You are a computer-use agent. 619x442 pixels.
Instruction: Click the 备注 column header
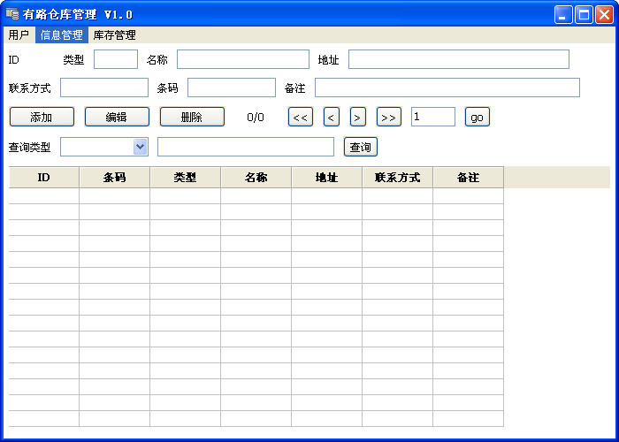pyautogui.click(x=468, y=178)
